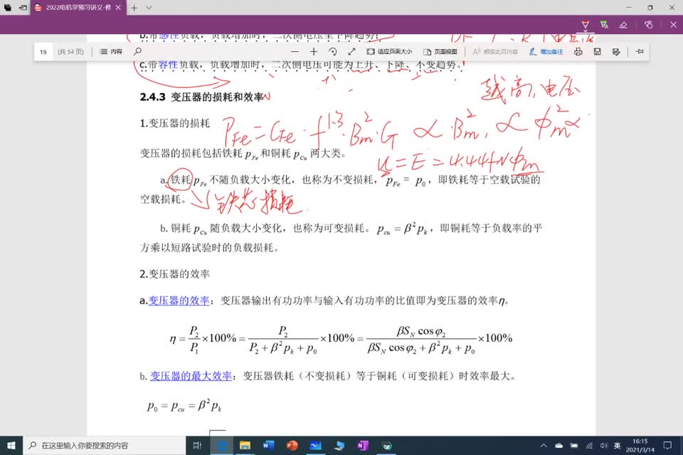683x455 pixels.
Task: Click the 2.变压器的效率 subheading
Action: coord(175,274)
